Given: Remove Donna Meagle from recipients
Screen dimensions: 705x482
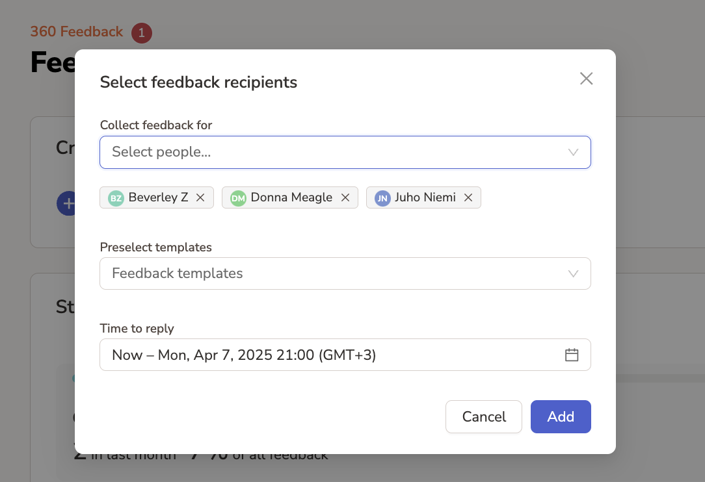Looking at the screenshot, I should (x=345, y=197).
